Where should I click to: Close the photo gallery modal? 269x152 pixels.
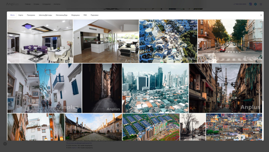(261, 15)
